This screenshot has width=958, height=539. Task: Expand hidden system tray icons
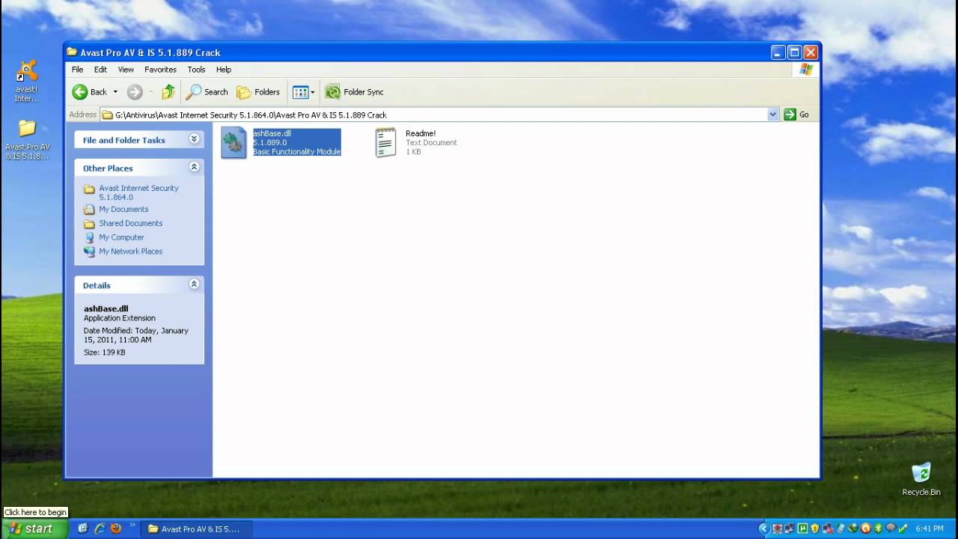pyautogui.click(x=764, y=529)
